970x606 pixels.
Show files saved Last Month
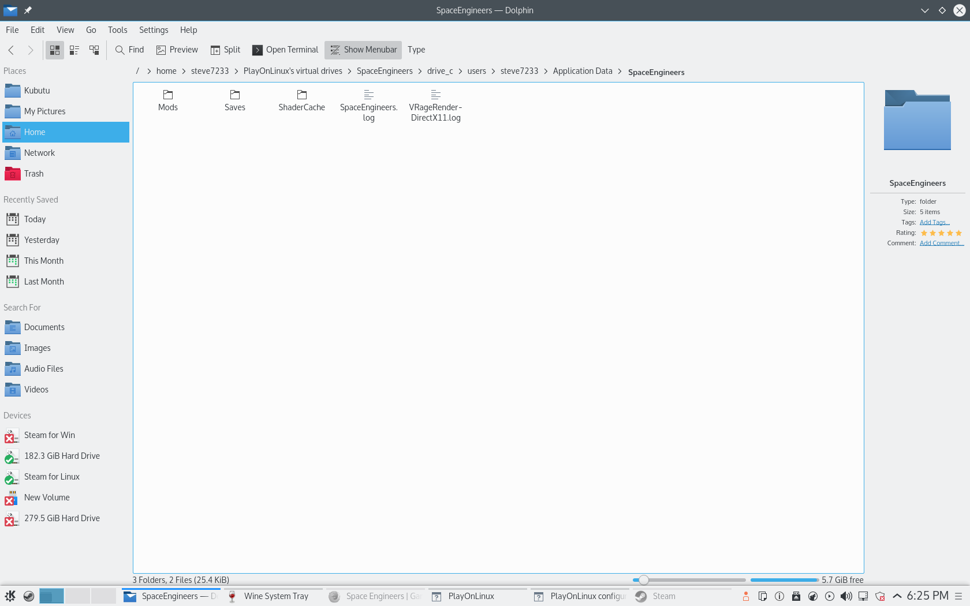coord(66,282)
